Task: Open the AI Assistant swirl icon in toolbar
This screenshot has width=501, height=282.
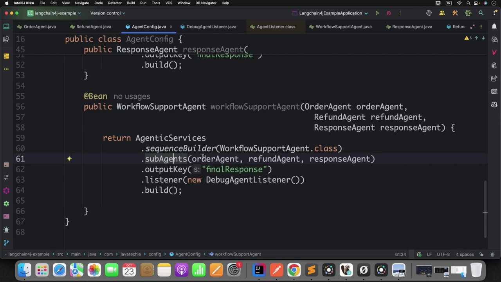Action: (429, 13)
